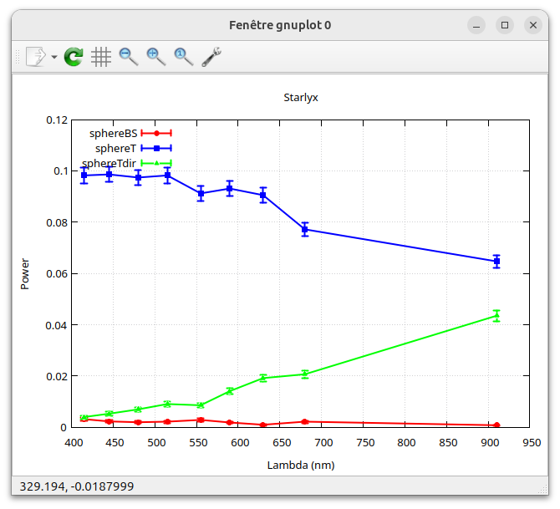
Task: Click the window title Fenêtre gnuplot 0
Action: coord(280,25)
